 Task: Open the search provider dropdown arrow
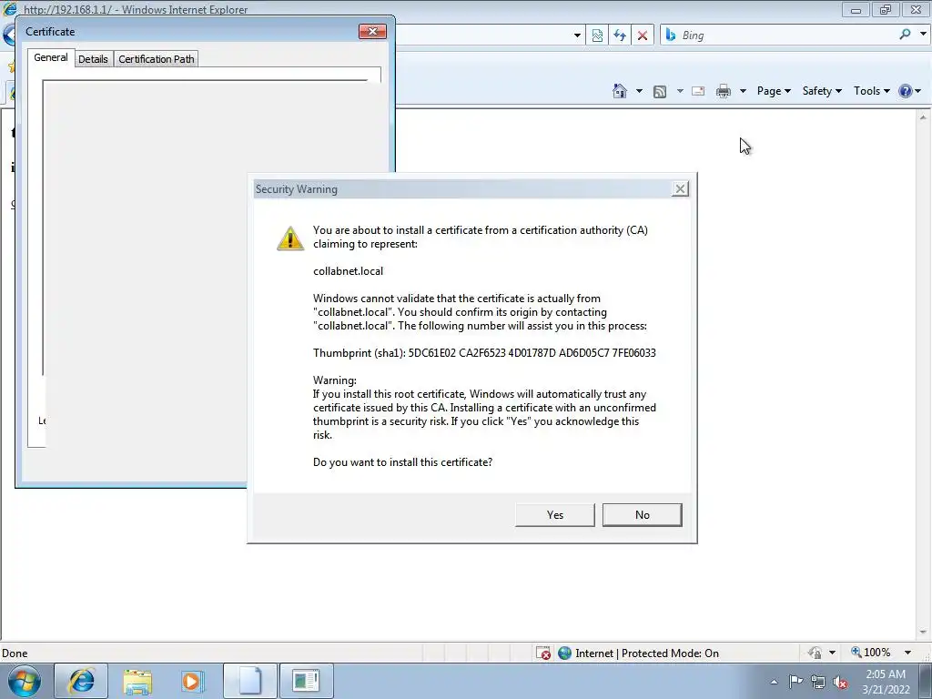(923, 35)
